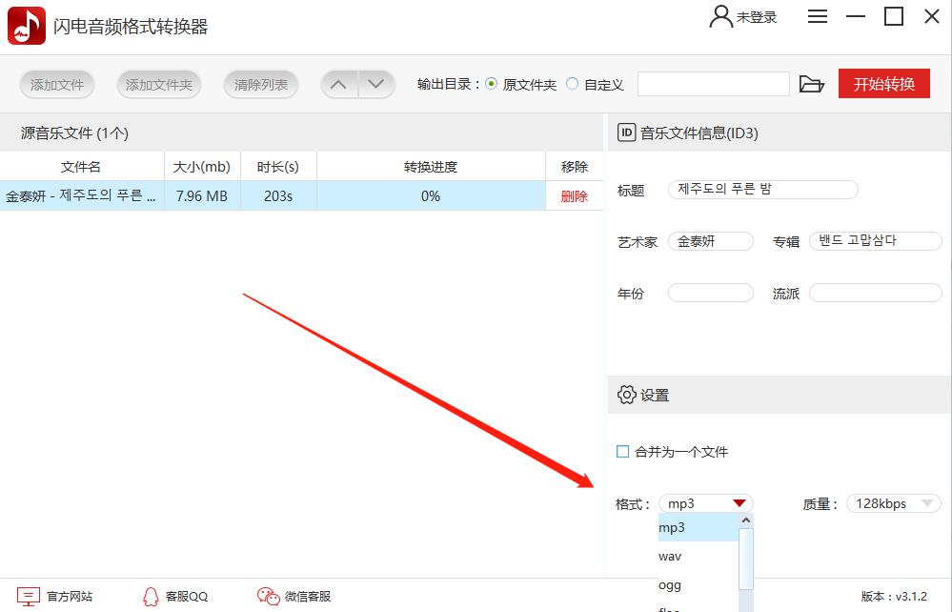Click the custom output directory input field
This screenshot has width=952, height=612.
[713, 84]
